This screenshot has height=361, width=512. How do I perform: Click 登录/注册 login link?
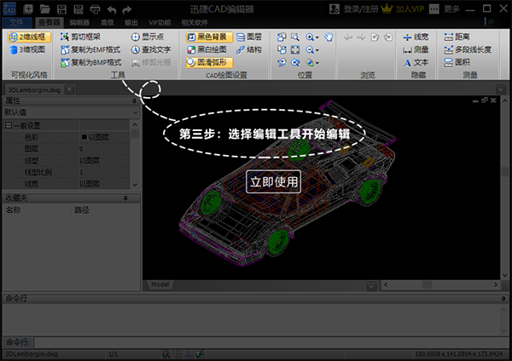(361, 9)
